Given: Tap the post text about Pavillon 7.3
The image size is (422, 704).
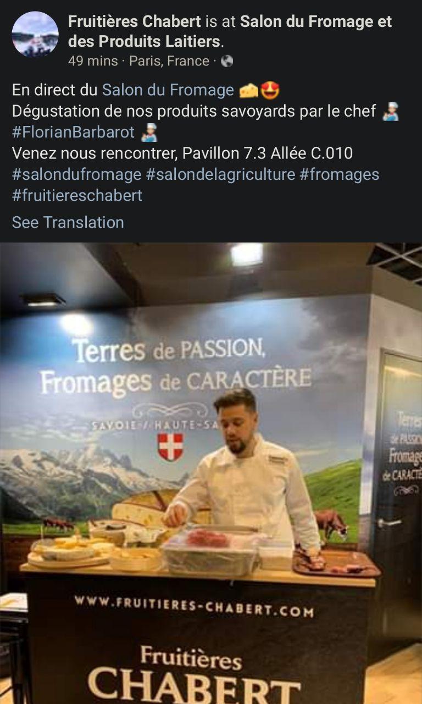Looking at the screenshot, I should (182, 153).
